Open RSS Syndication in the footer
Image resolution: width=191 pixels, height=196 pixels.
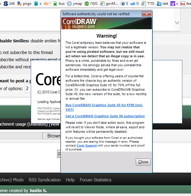(x=45, y=180)
